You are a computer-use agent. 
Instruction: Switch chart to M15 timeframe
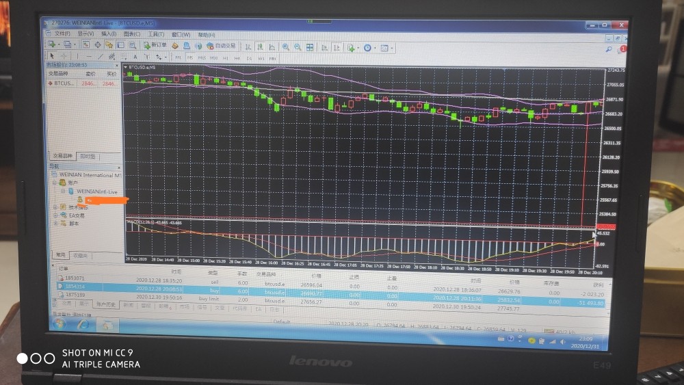click(201, 58)
